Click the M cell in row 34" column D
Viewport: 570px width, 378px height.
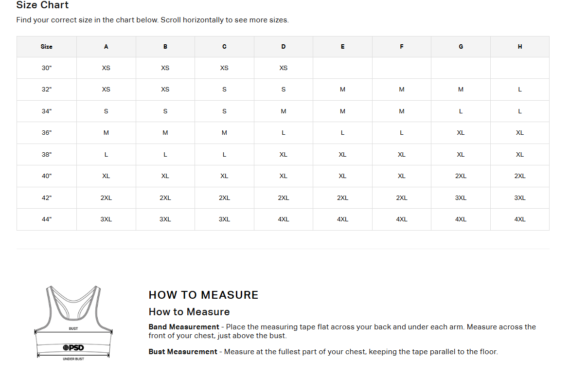284,111
